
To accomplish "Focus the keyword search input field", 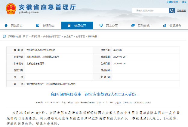I will coord(151,11).
